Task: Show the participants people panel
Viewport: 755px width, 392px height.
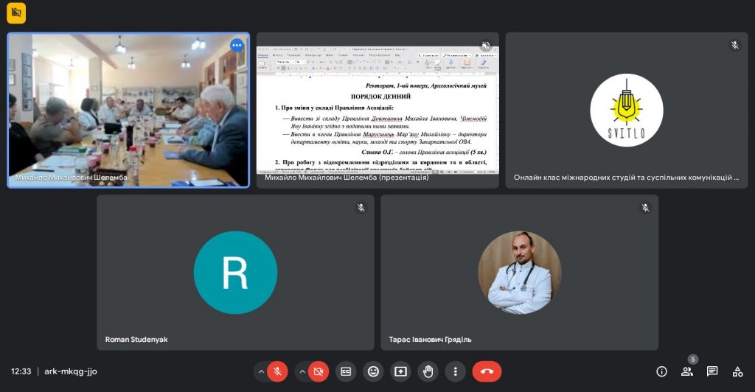Action: click(x=687, y=371)
